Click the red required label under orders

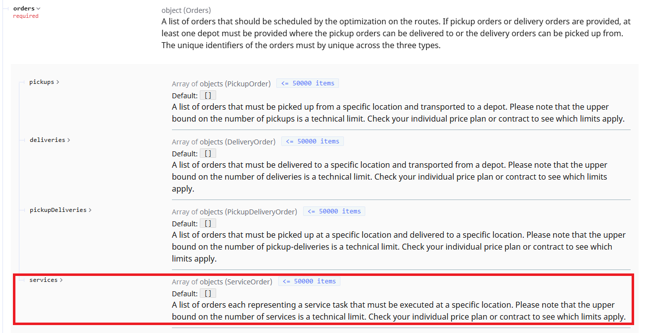pos(25,16)
